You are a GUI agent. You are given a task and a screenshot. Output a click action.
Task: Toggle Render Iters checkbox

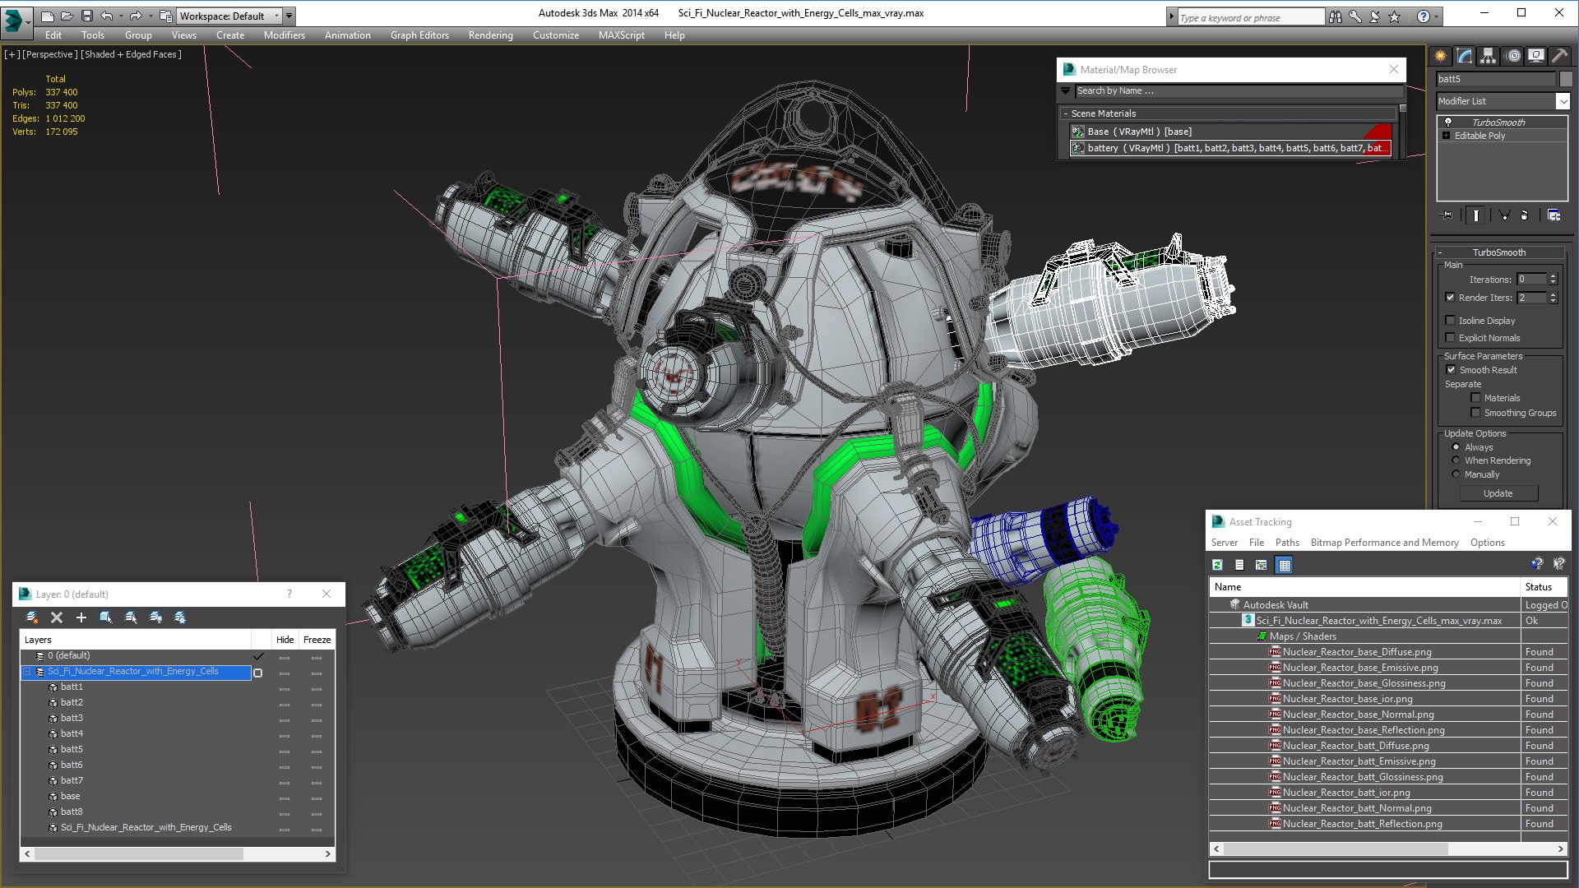click(1450, 298)
